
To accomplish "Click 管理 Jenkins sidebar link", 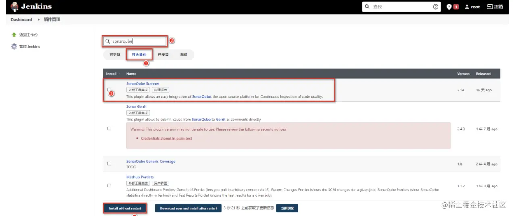I will click(x=29, y=46).
